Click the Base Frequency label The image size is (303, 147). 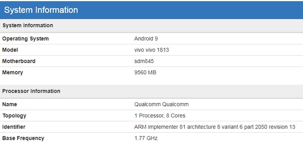click(x=23, y=138)
